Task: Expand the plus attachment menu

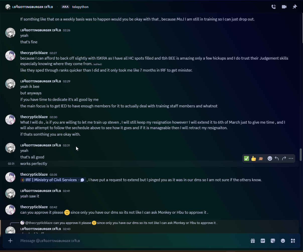Action: [10, 241]
